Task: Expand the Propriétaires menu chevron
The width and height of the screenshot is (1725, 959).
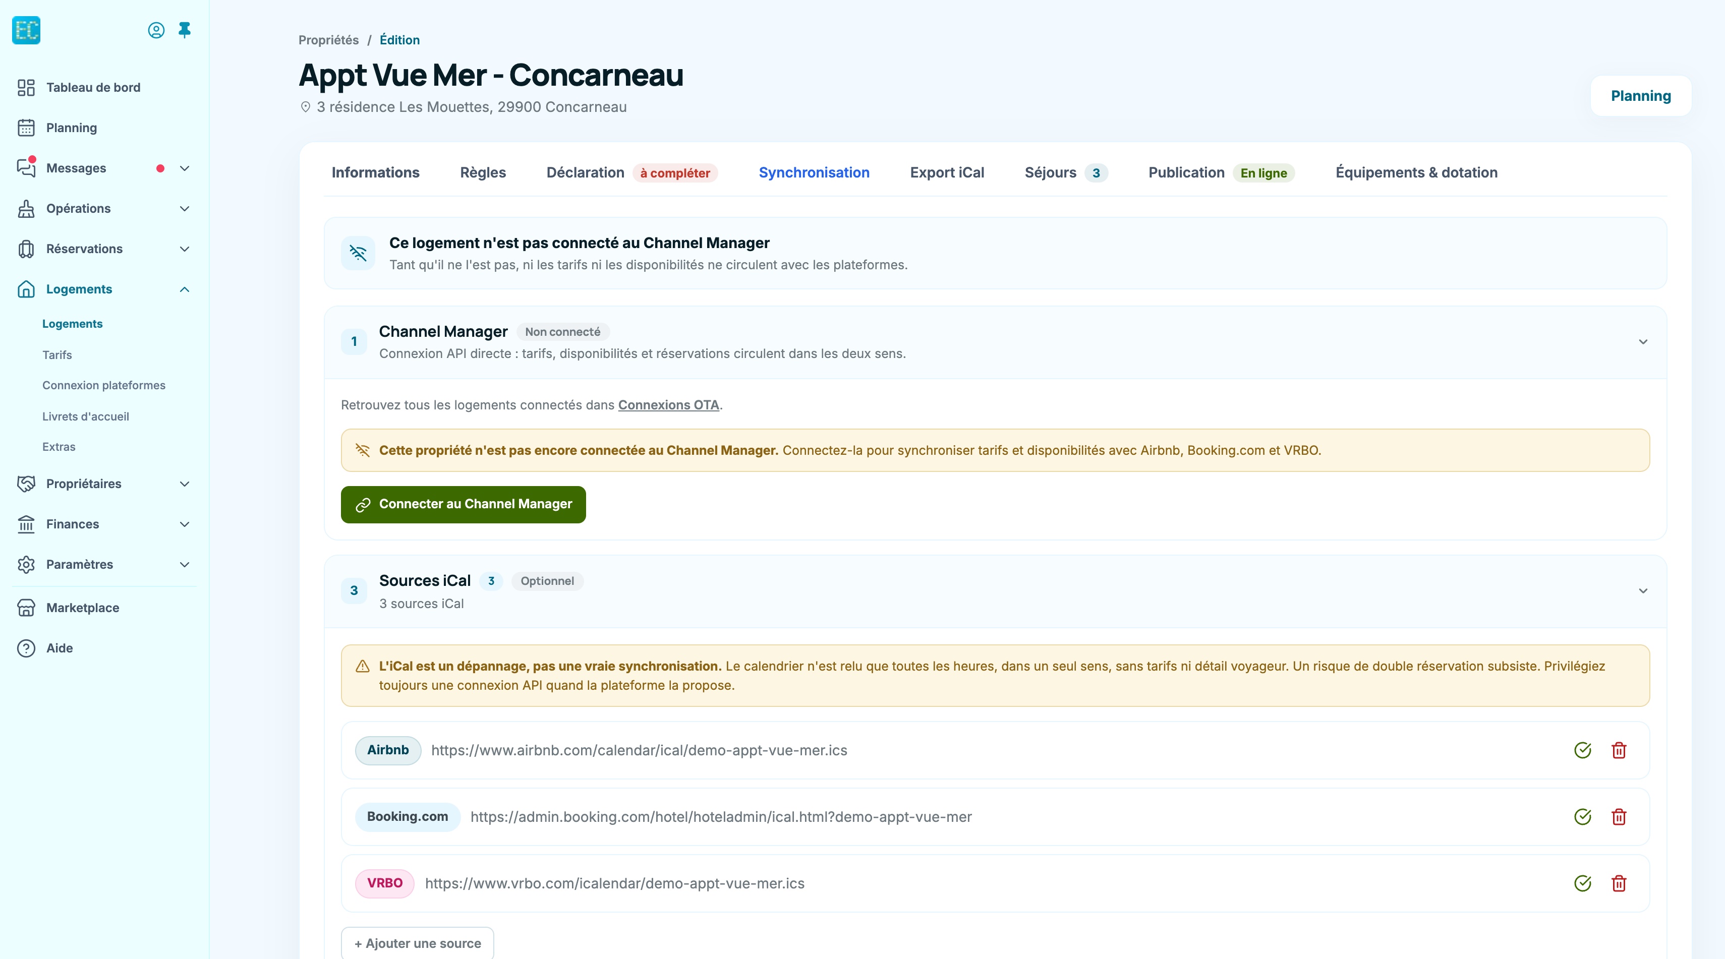Action: [185, 484]
